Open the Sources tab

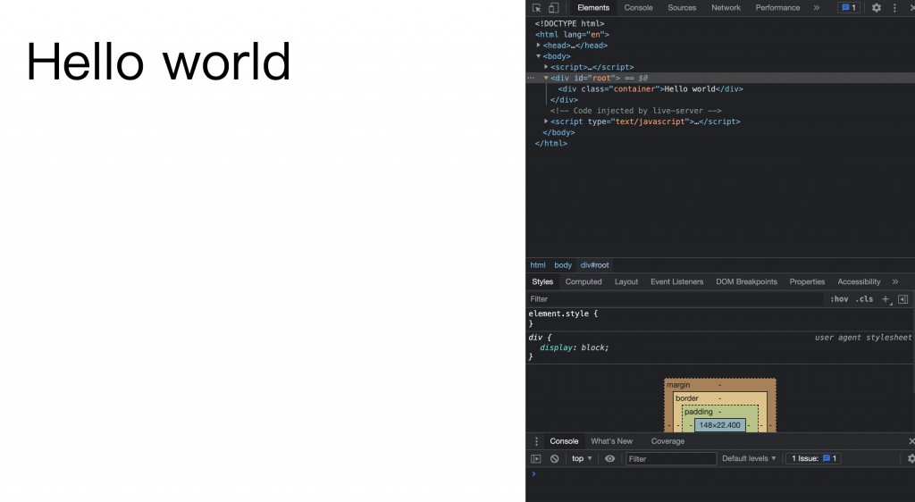click(x=682, y=7)
